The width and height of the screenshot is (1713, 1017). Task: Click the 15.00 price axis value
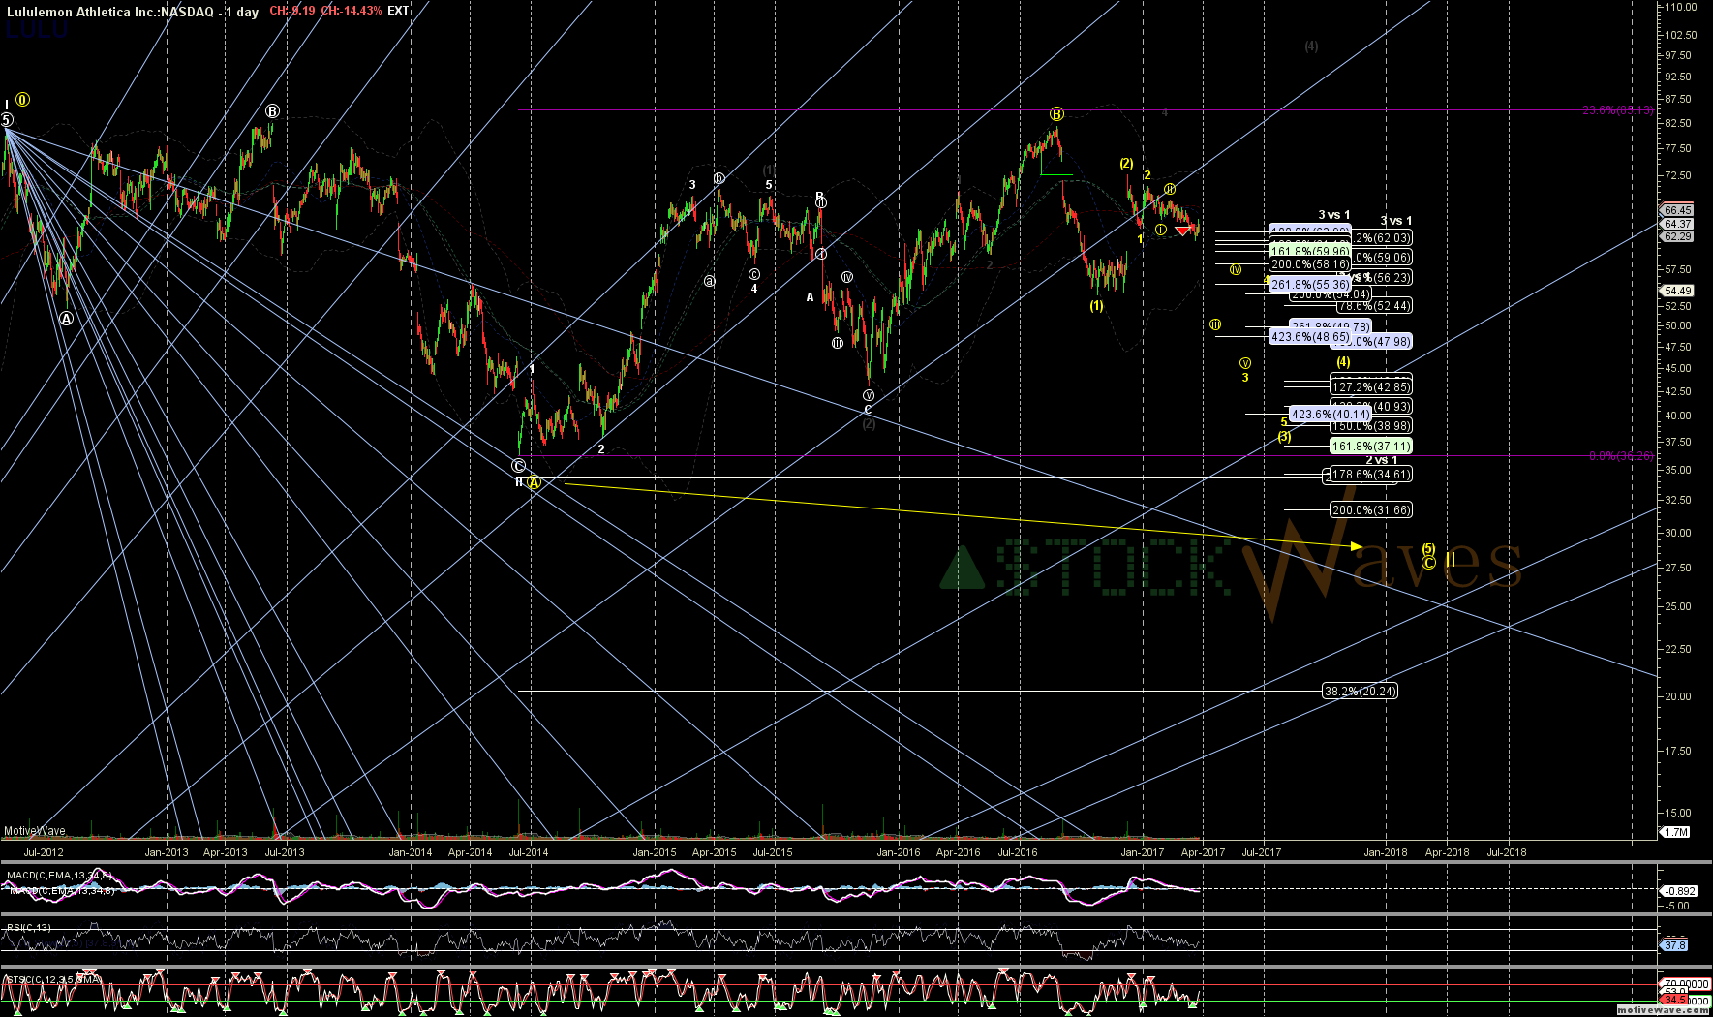tap(1678, 814)
